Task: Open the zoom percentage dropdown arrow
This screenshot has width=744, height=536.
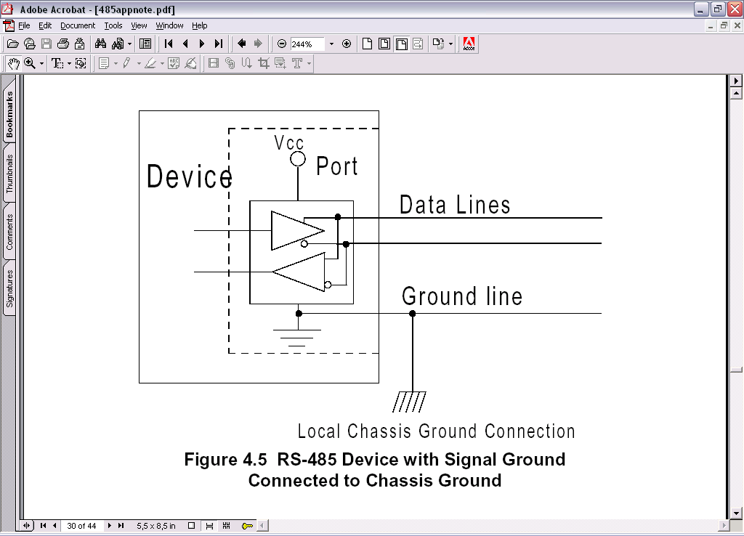Action: [331, 44]
